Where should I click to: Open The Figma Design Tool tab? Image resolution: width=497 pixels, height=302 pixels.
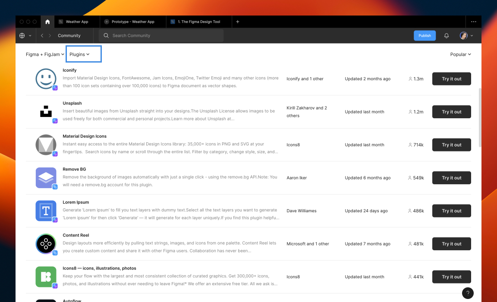click(199, 22)
